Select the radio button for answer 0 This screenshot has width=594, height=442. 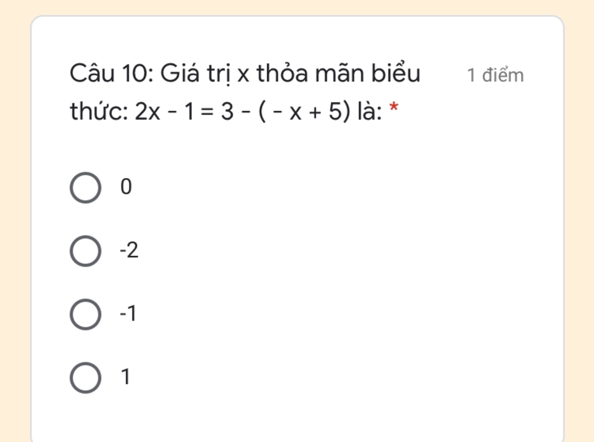tap(86, 187)
